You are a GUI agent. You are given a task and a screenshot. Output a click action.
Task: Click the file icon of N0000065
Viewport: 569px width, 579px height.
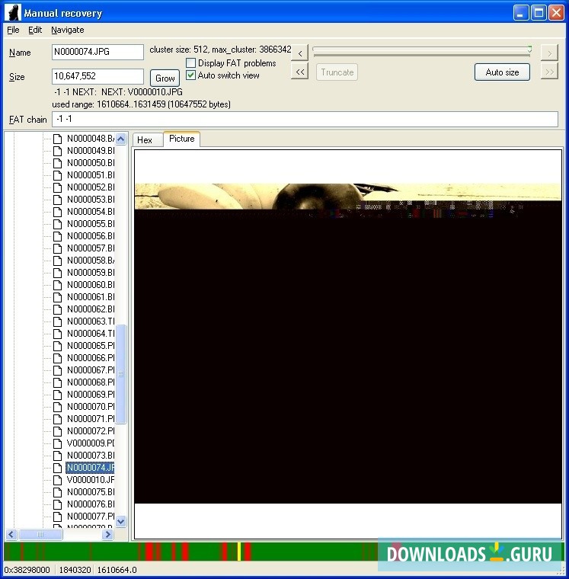[57, 346]
